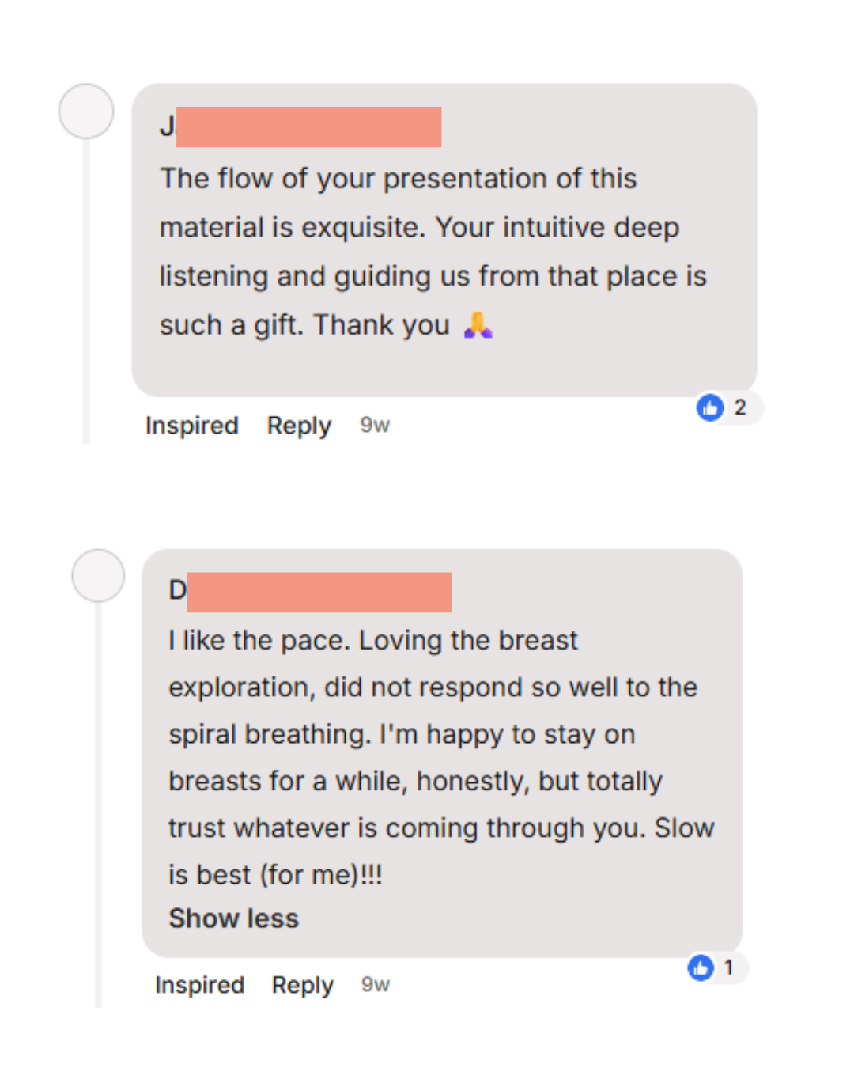Open avatar of commenter starting with J
Screen dimensions: 854x1068
point(86,112)
